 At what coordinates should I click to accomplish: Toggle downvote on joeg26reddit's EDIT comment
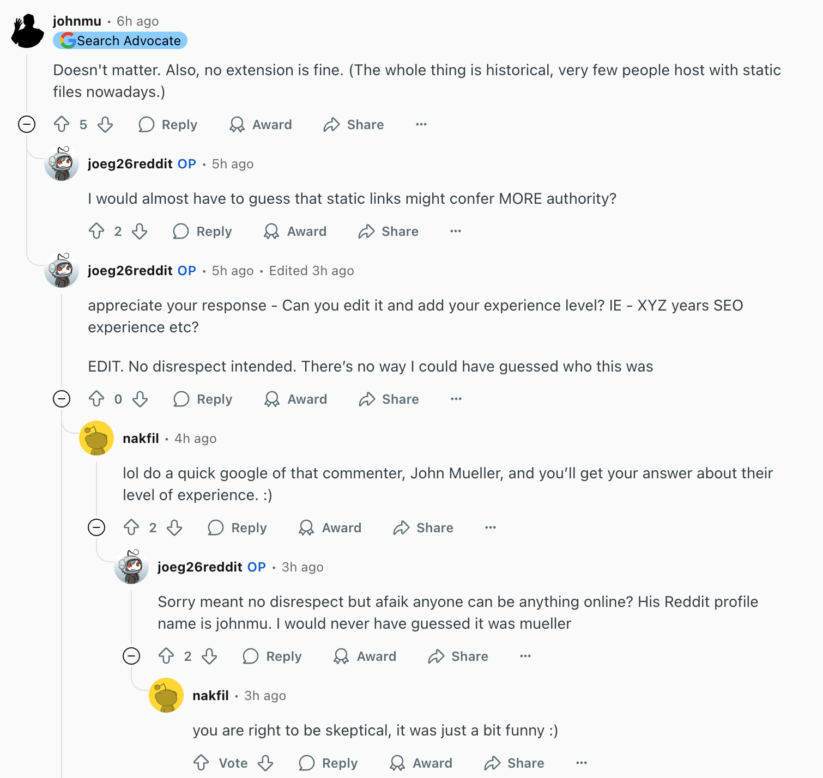click(140, 399)
